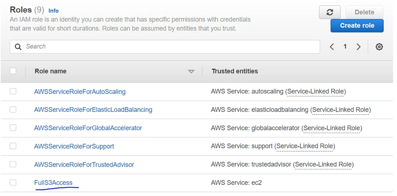Screen dimensions: 397x196
Task: Select the 'AWS Service: ec2' cell text
Action: tap(236, 182)
